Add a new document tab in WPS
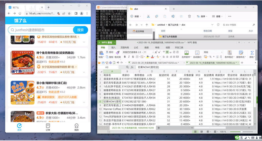262x141 pixels. pyautogui.click(x=242, y=63)
